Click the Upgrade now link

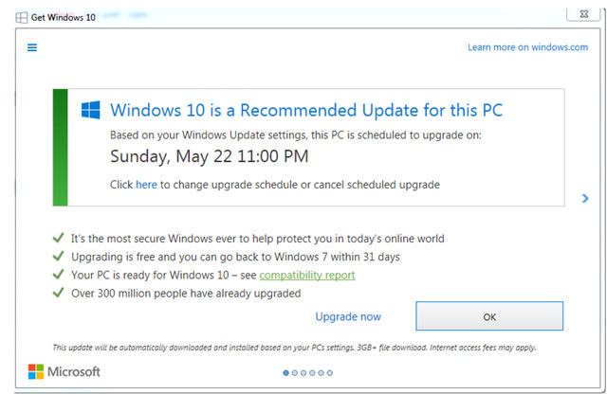point(348,316)
